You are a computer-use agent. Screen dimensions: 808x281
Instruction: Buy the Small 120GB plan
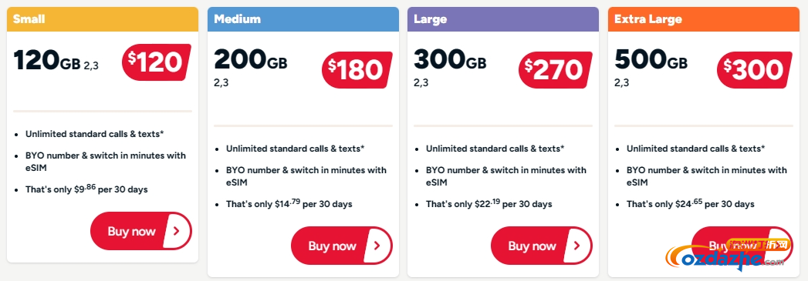(x=141, y=231)
